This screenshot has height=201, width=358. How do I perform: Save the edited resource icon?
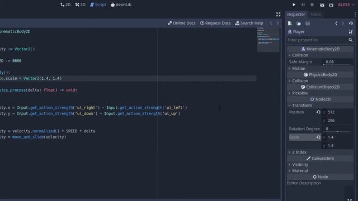point(308,23)
